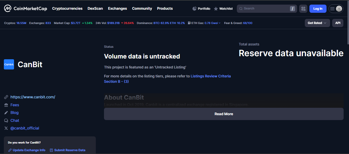This screenshot has width=349, height=154.
Task: Click the slash shortcut key badge
Action: (293, 9)
